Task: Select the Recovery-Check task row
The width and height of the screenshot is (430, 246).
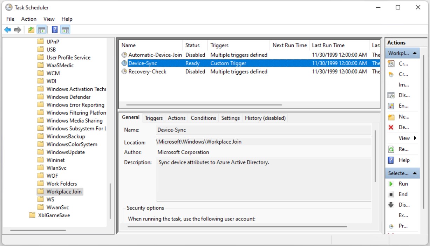Action: [249, 71]
